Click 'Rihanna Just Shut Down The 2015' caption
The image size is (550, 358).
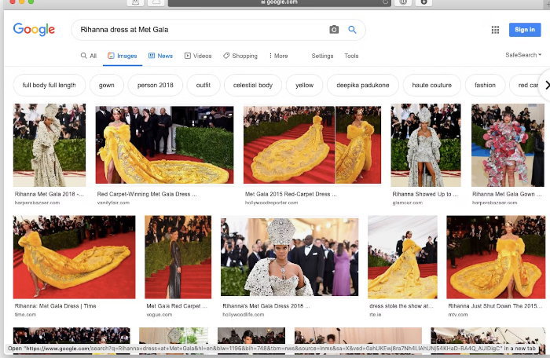click(x=495, y=306)
